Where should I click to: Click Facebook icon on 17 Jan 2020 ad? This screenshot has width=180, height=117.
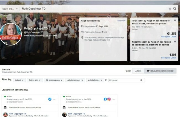pos(50,99)
